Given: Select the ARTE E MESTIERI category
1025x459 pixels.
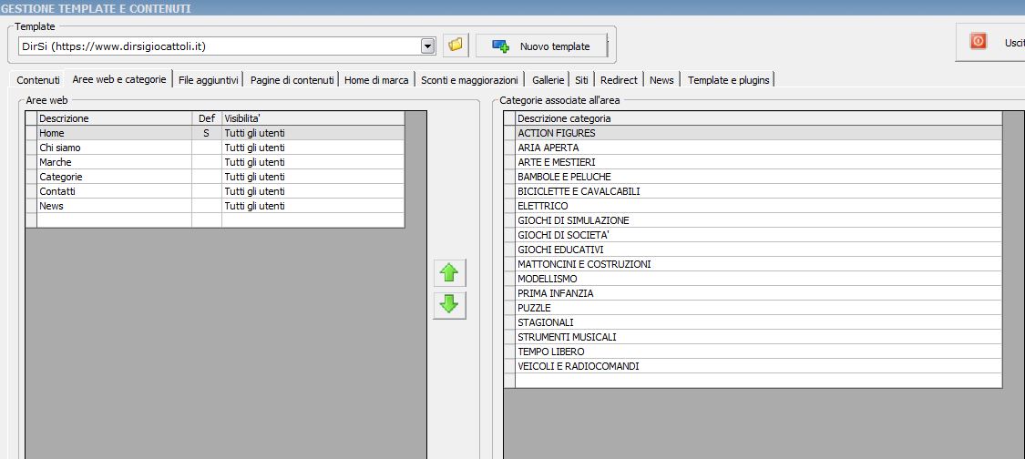Looking at the screenshot, I should [x=753, y=162].
